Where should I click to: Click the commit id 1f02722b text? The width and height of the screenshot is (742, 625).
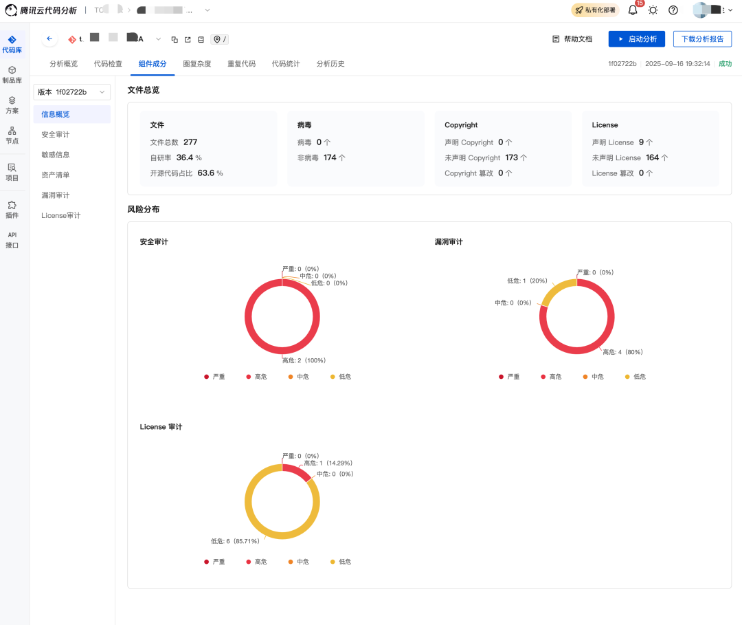(622, 63)
